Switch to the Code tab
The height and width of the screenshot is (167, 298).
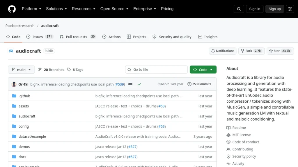coord(13,37)
